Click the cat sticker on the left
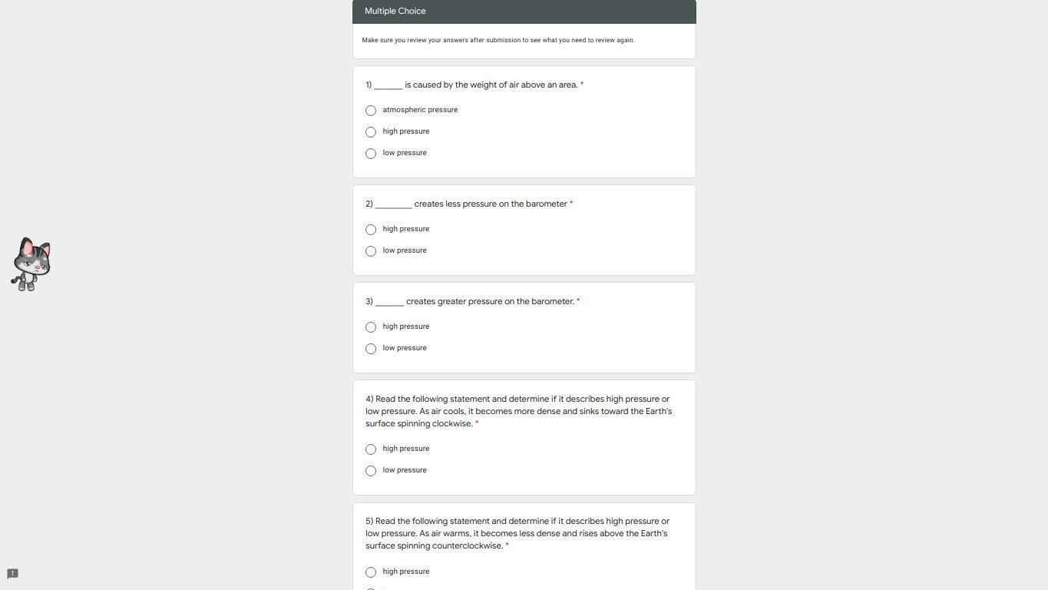 [31, 264]
